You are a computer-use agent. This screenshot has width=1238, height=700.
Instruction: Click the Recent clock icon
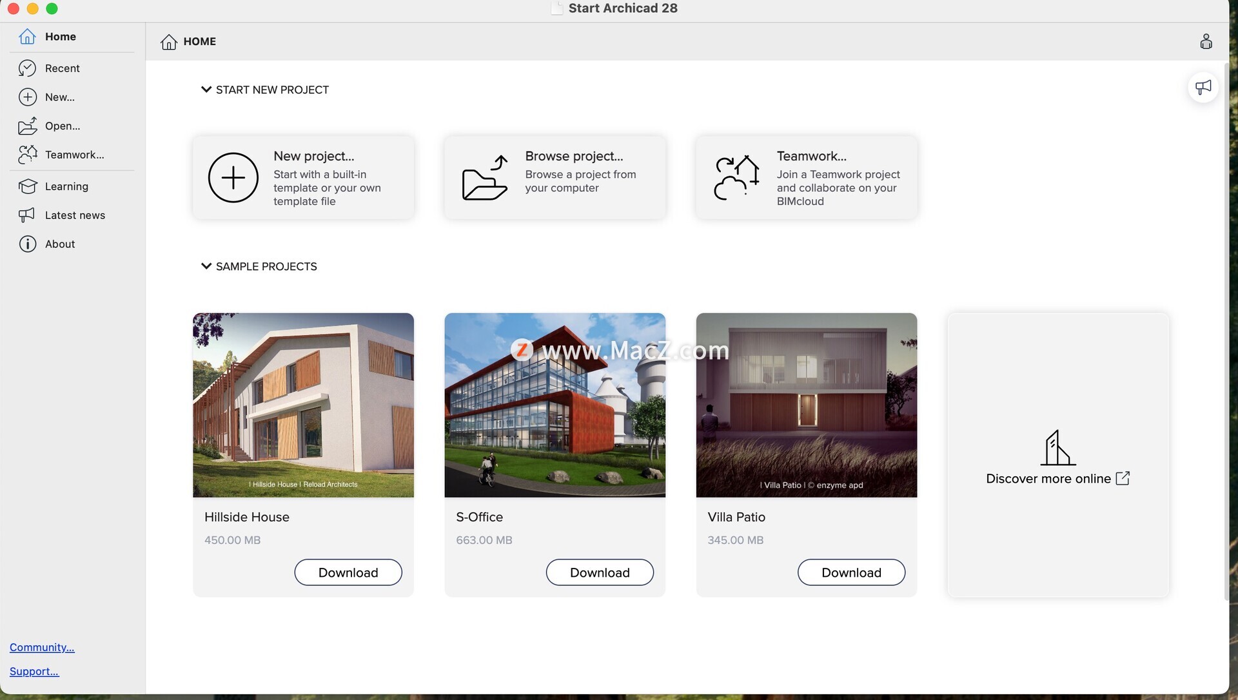(x=27, y=68)
